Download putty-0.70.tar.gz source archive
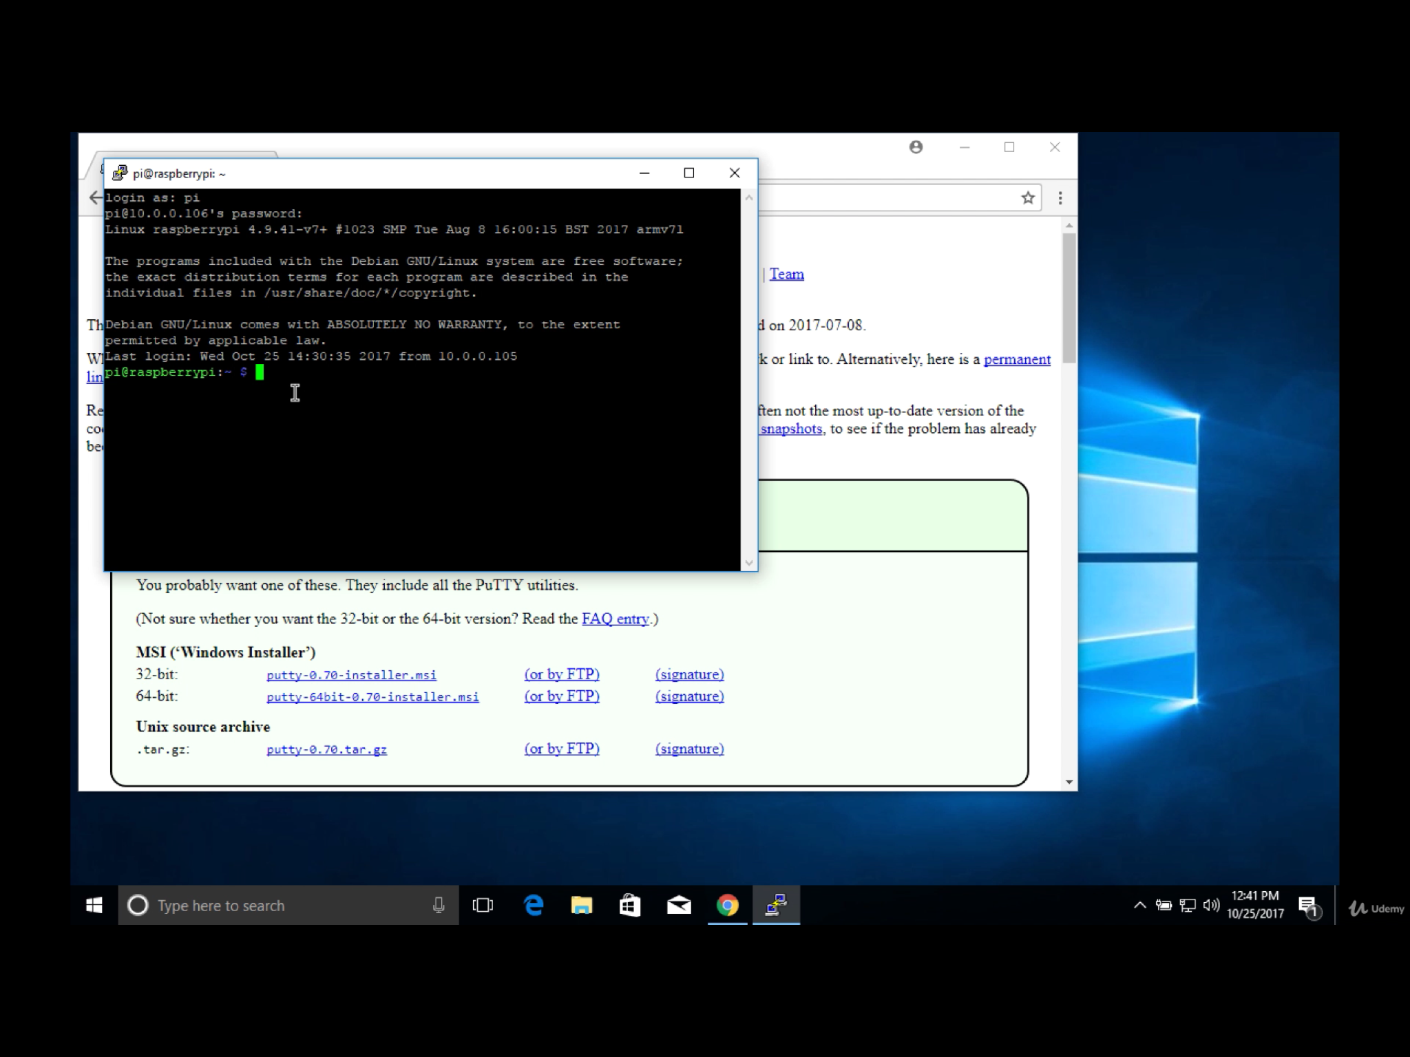This screenshot has height=1057, width=1410. click(x=326, y=749)
